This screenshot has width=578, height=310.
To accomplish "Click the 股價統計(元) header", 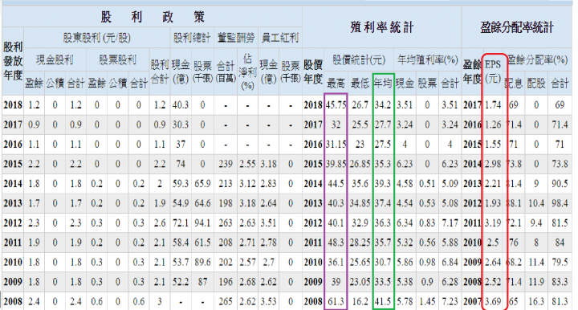I will point(359,59).
